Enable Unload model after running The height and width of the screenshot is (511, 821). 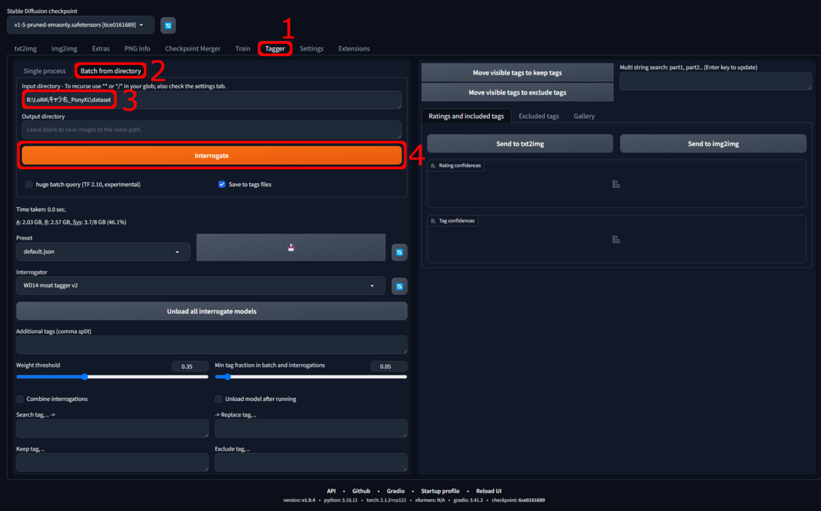[x=219, y=399]
